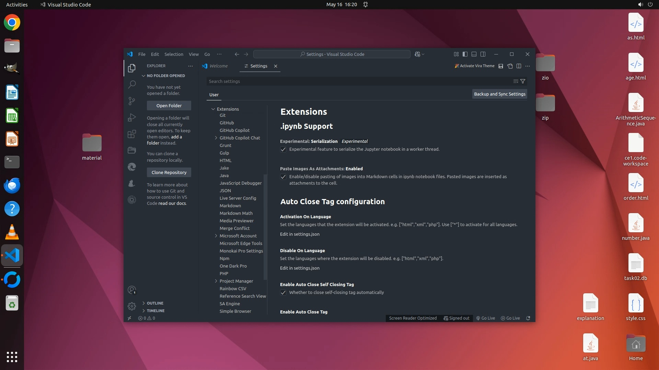Click the Manage gear icon
Viewport: 659px width, 370px height.
(x=132, y=306)
